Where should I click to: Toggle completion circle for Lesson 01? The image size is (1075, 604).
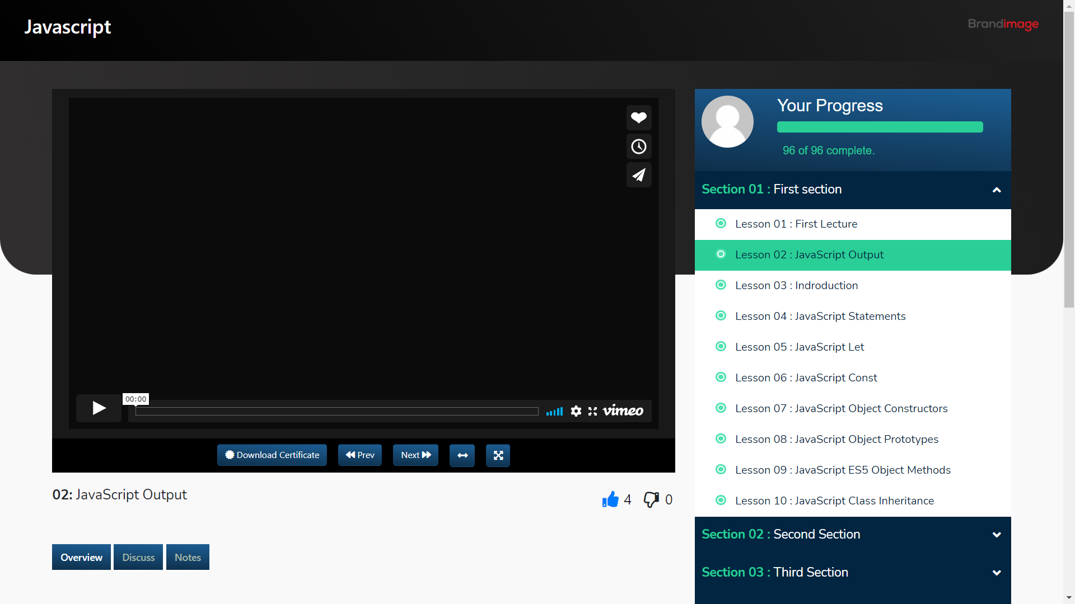pyautogui.click(x=721, y=224)
